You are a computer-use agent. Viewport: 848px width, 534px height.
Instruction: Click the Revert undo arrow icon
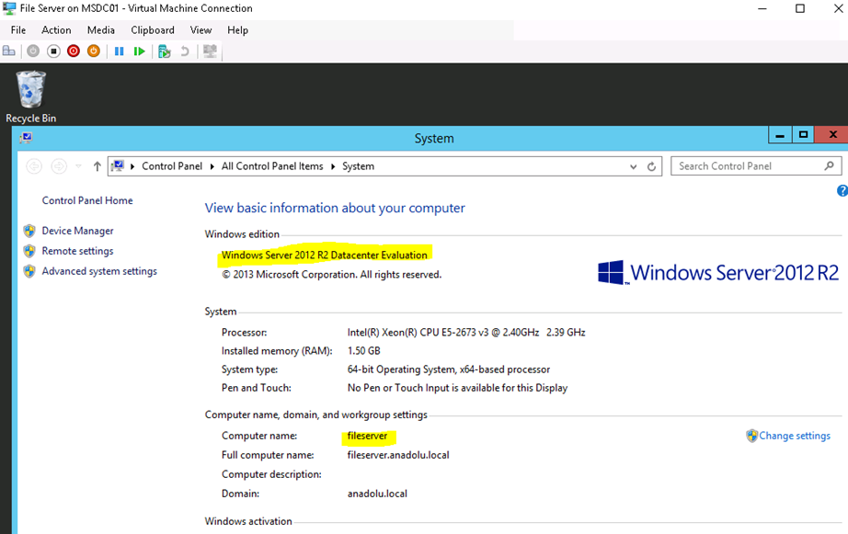pos(185,51)
